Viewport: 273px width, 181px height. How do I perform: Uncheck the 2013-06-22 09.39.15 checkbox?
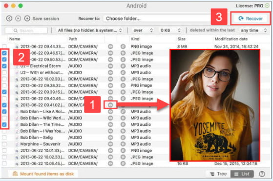tap(4, 92)
